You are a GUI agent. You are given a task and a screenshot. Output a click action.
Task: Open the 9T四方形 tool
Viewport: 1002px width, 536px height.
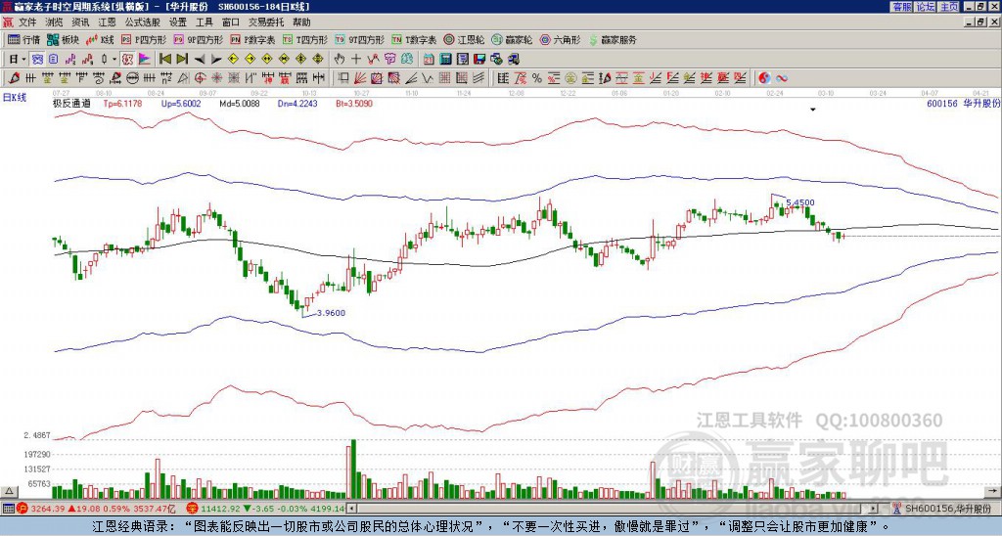360,39
